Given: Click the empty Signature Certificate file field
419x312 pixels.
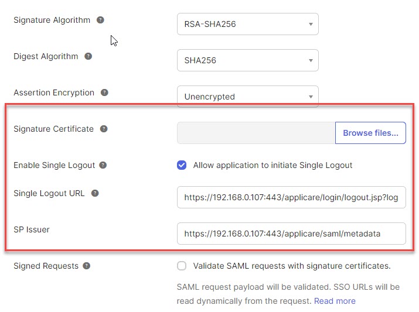Looking at the screenshot, I should click(x=256, y=133).
